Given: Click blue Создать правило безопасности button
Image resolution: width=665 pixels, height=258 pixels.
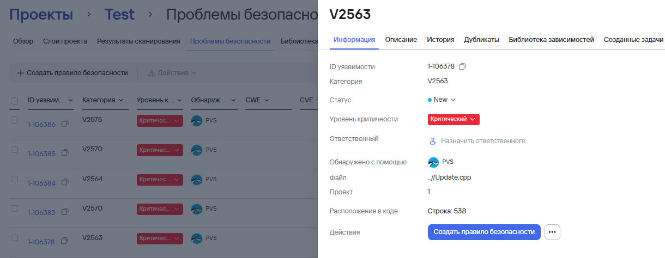Looking at the screenshot, I should click(x=484, y=232).
